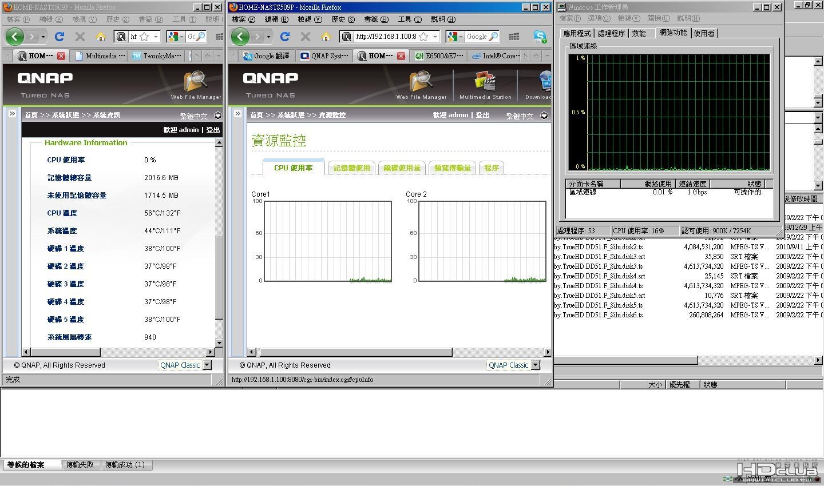This screenshot has width=824, height=486.
Task: Open 選項 menu in Task Manager
Action: click(599, 18)
